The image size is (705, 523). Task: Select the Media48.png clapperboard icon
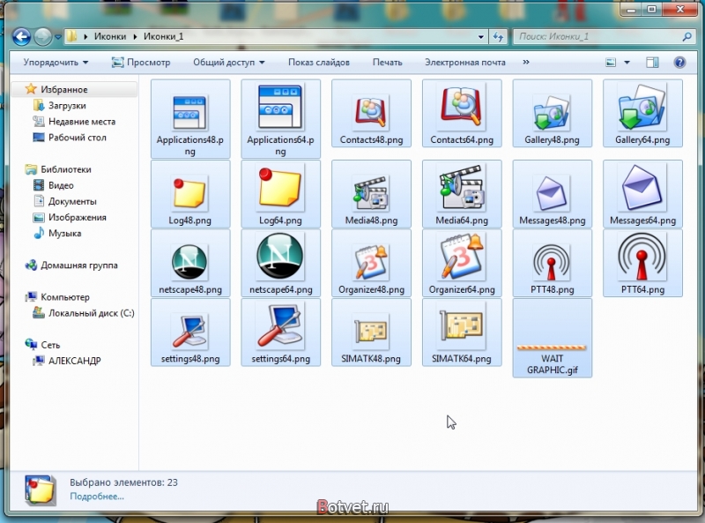pos(371,193)
